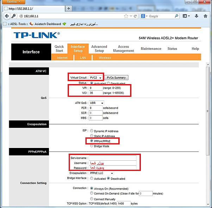The image size is (212, 208).
Task: Select Static IP Address radio button
Action: click(x=92, y=136)
